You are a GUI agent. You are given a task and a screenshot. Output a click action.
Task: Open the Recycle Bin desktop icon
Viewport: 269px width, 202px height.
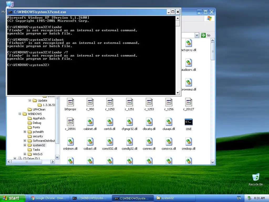[x=256, y=179]
